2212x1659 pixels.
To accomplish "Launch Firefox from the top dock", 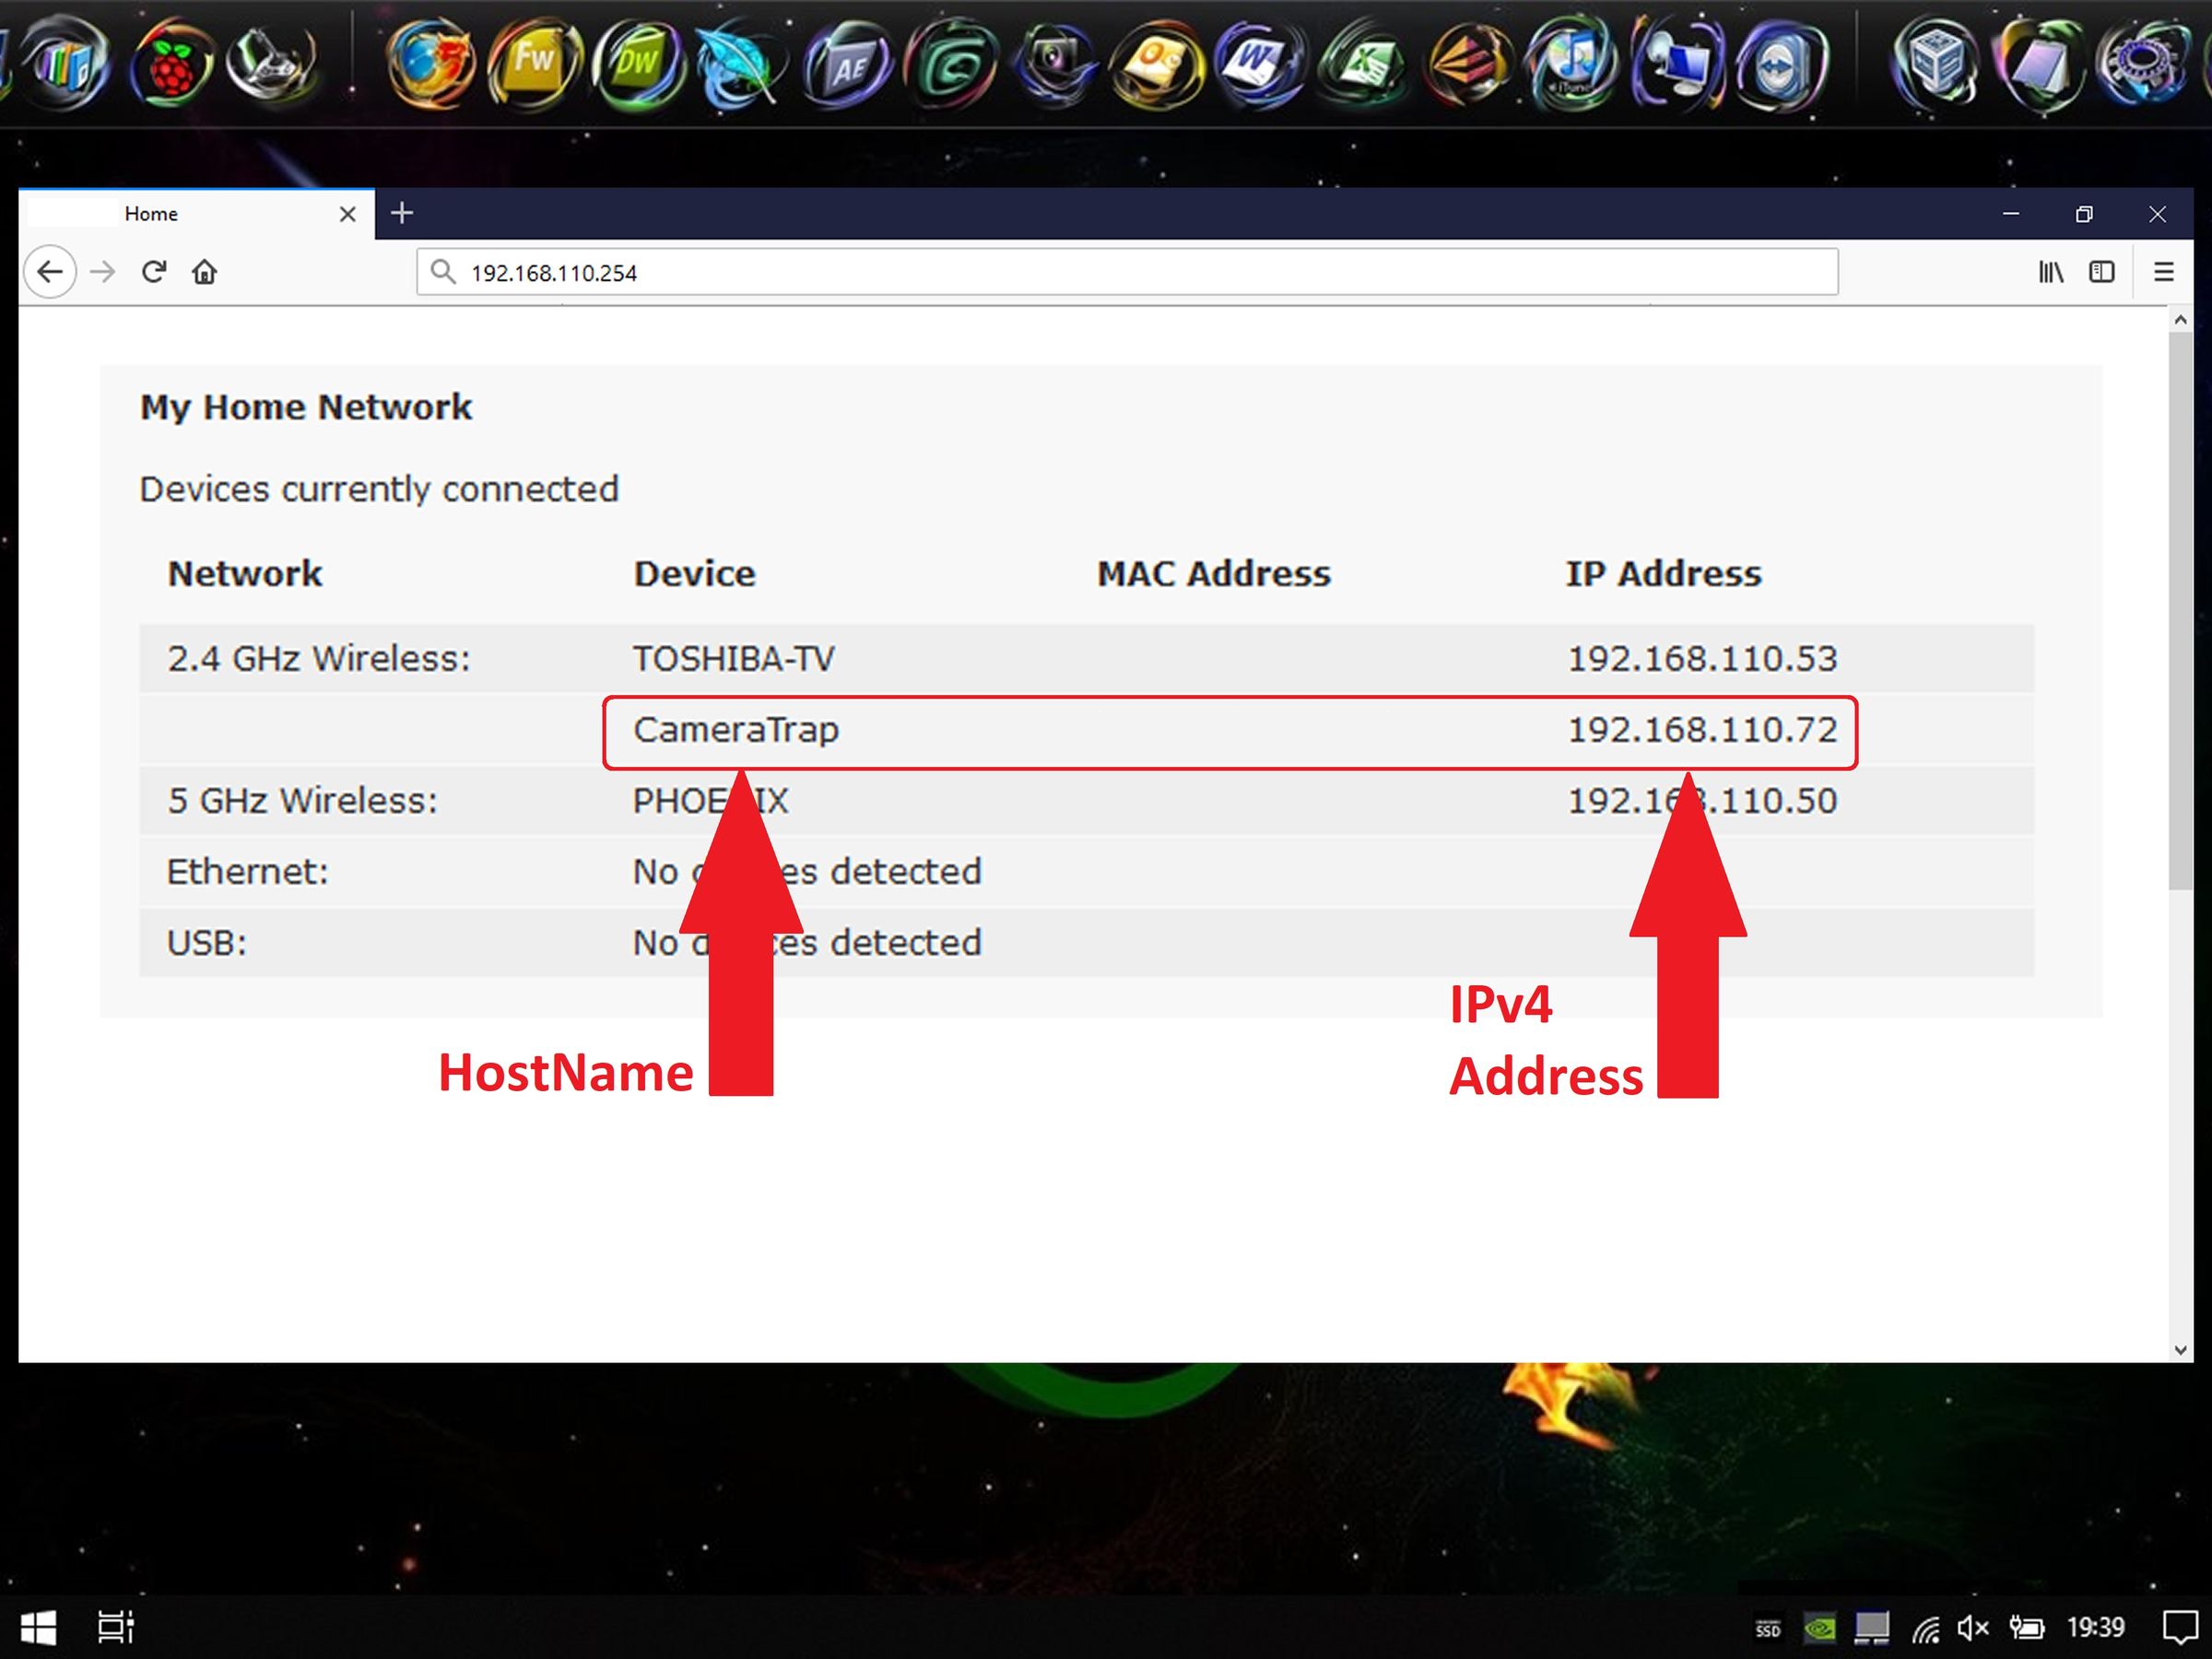I will [430, 64].
